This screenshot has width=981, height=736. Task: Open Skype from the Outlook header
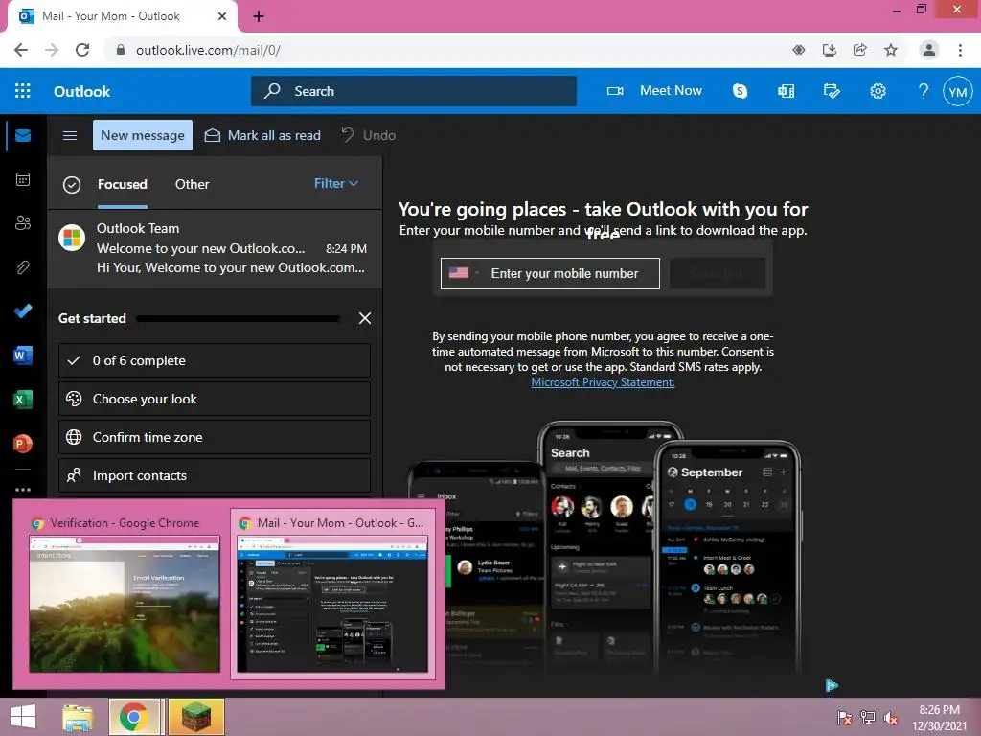pos(740,91)
